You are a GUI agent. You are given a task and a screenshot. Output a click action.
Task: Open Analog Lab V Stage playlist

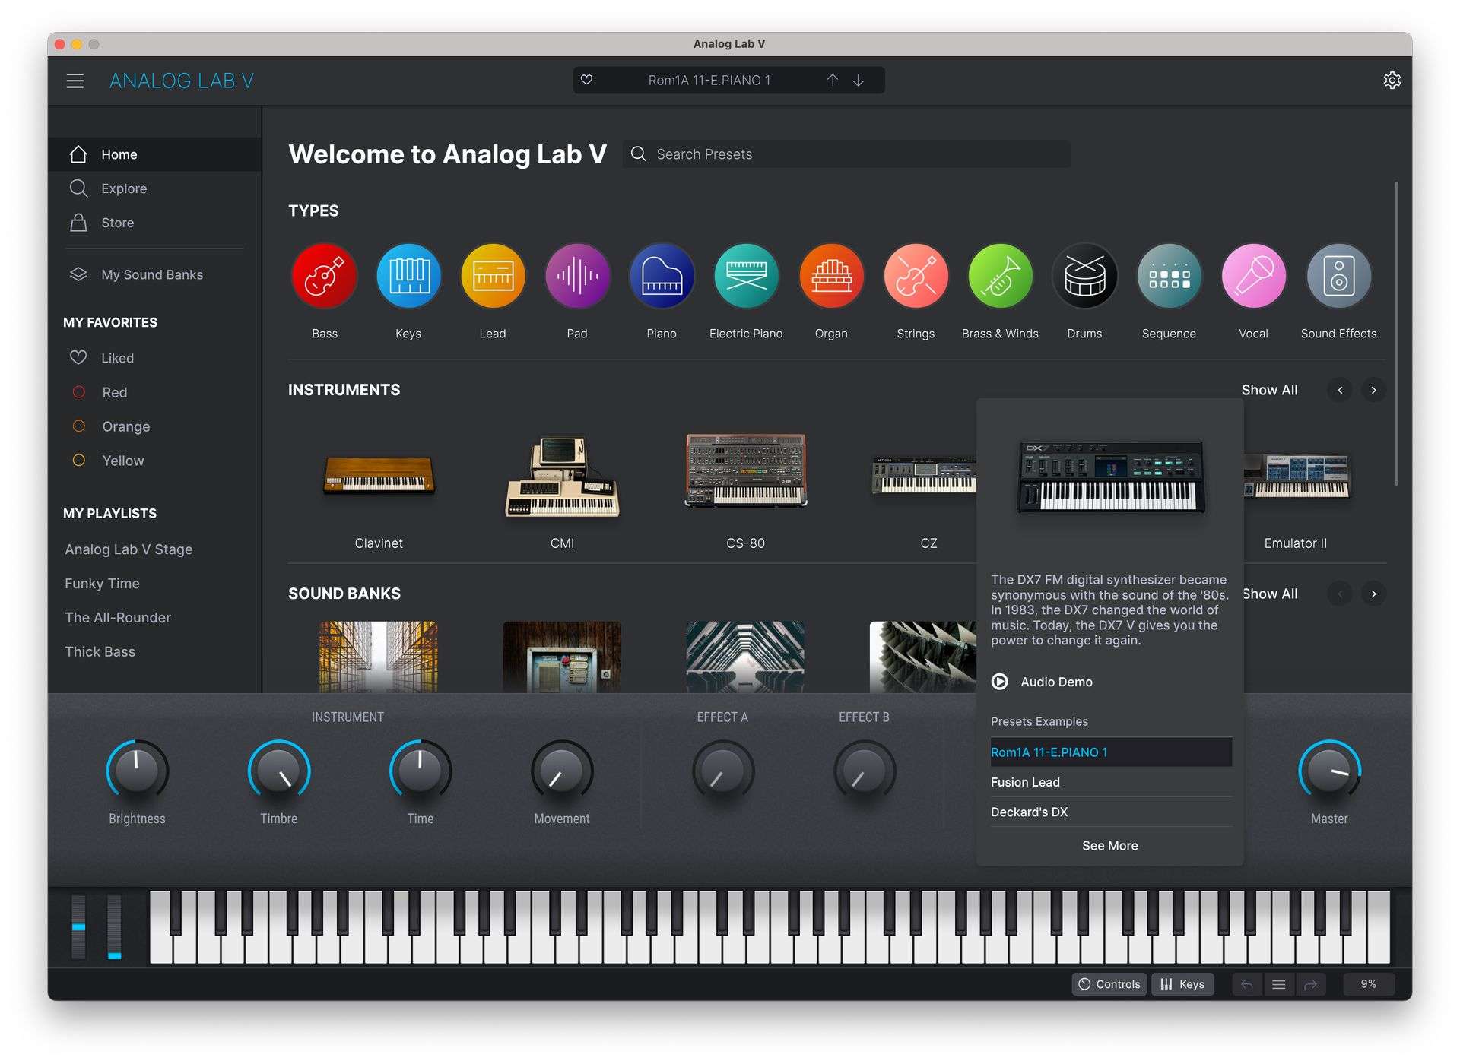[x=129, y=549]
